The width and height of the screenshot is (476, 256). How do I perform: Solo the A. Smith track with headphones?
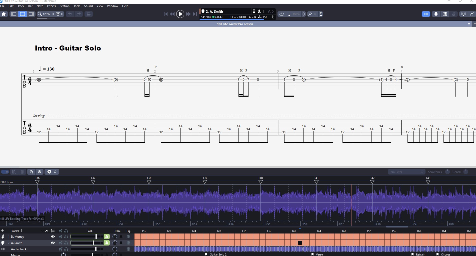coord(66,243)
